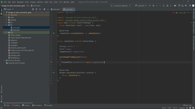Screen dimensions: 195x109
Task: Open the Structure tool window stripe button
Action: click(x=1, y=89)
